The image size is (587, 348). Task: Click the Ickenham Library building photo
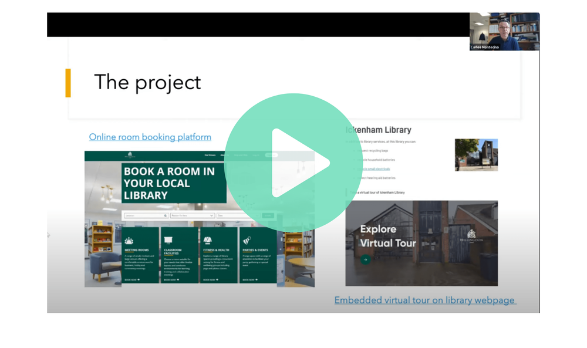click(476, 155)
